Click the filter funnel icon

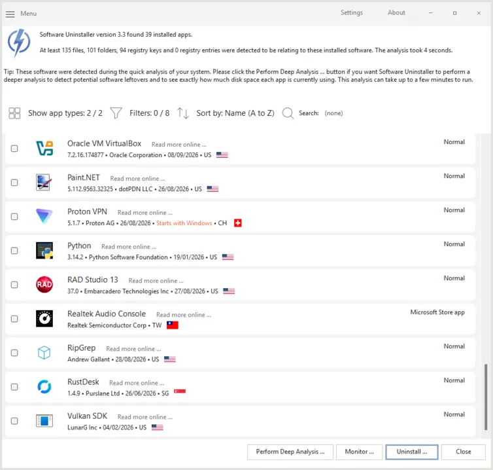(x=116, y=113)
